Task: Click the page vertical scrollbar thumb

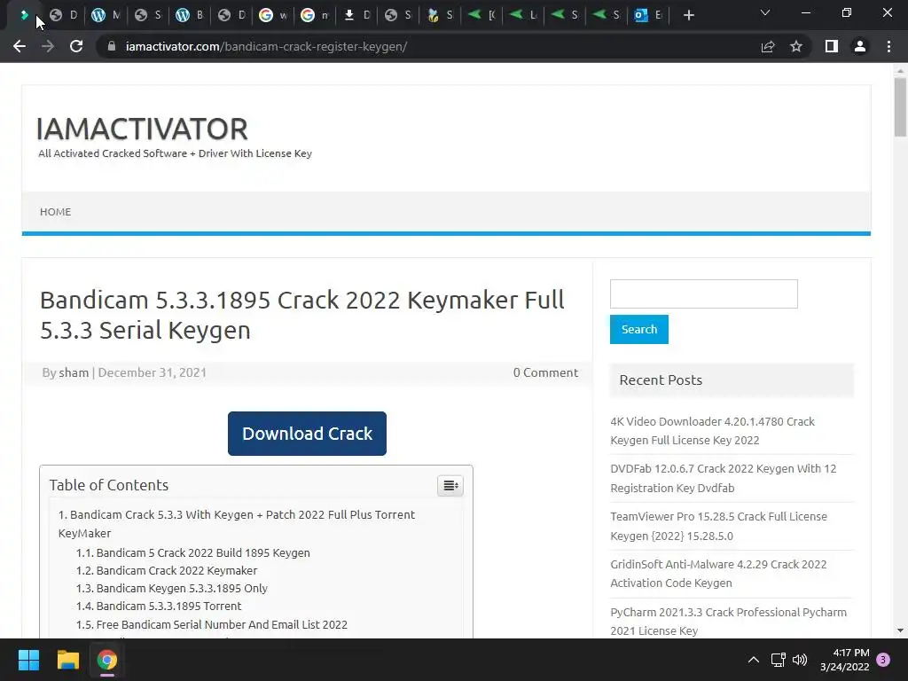Action: [900, 107]
